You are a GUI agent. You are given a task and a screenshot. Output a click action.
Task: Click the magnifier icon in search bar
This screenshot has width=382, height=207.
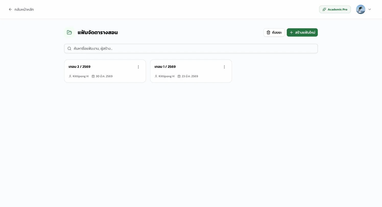pos(69,48)
